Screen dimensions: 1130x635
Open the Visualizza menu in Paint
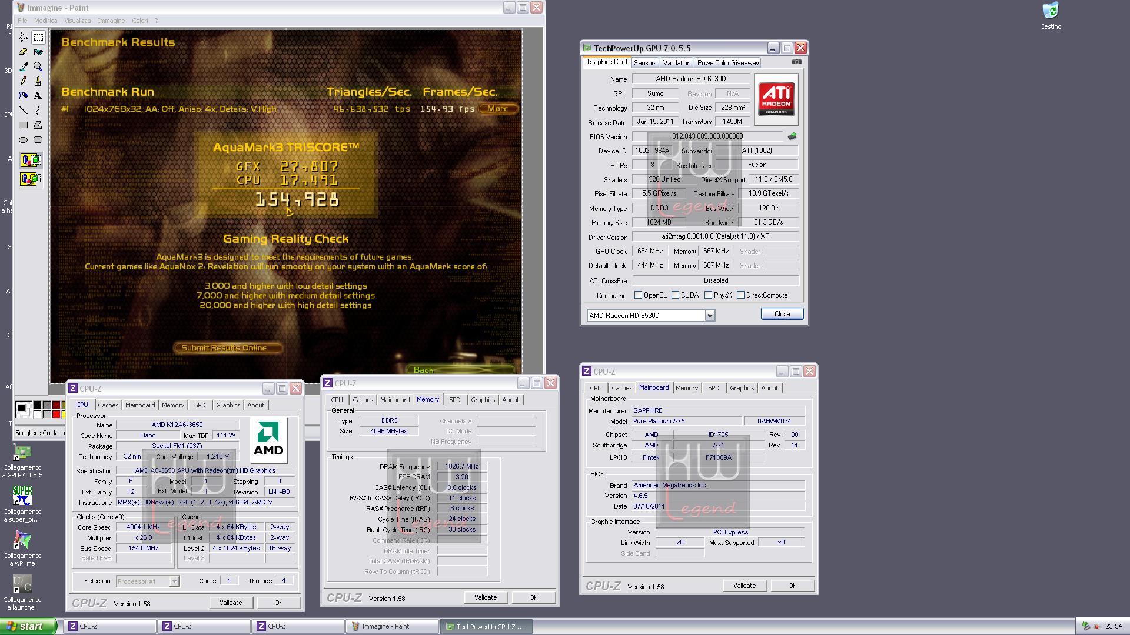click(x=77, y=21)
